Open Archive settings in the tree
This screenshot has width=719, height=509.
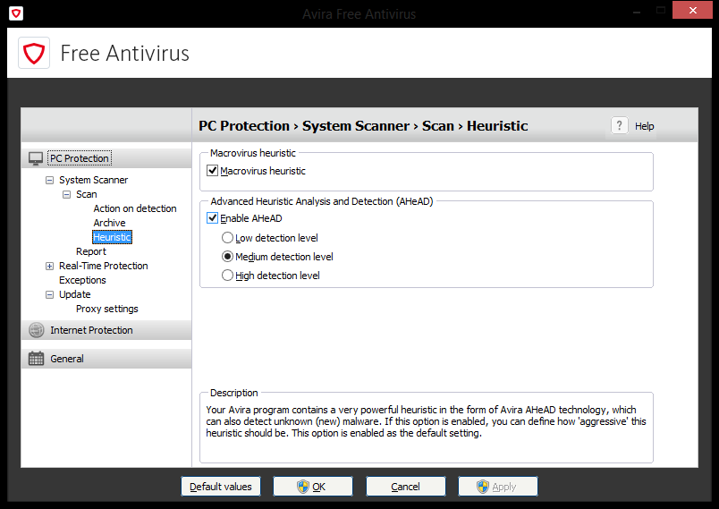pyautogui.click(x=110, y=223)
